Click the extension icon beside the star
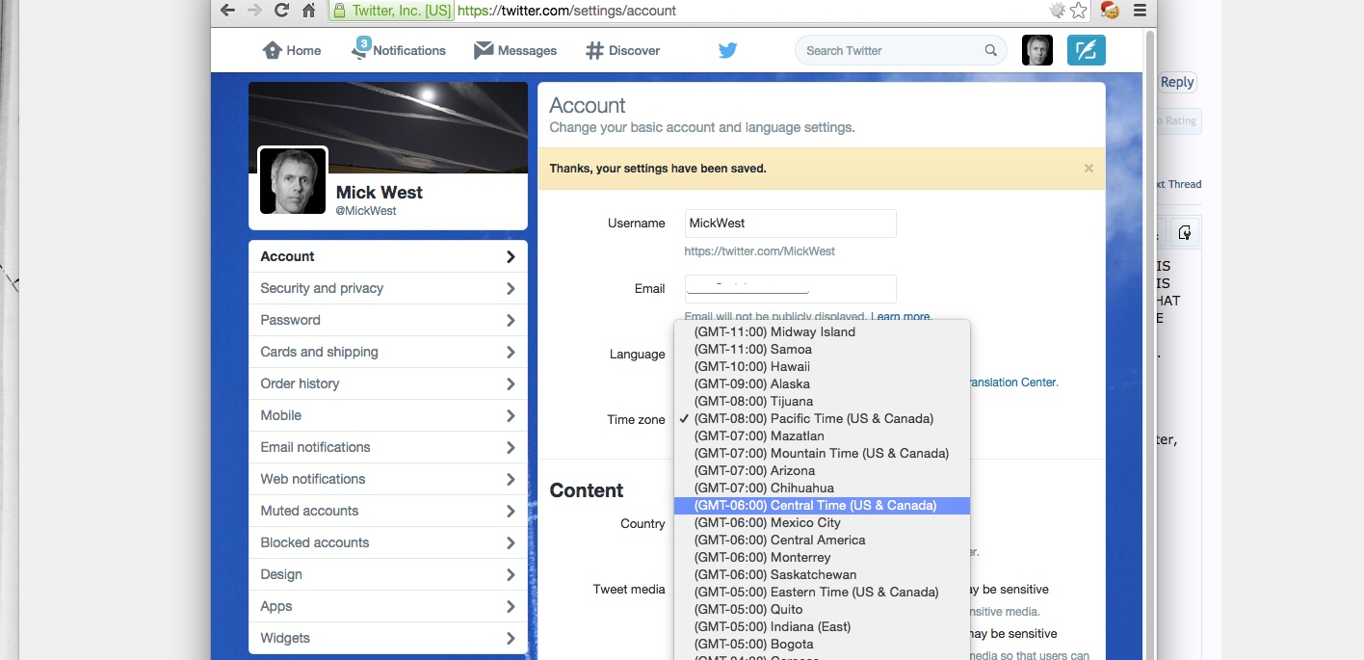The height and width of the screenshot is (660, 1364). coord(1057,11)
